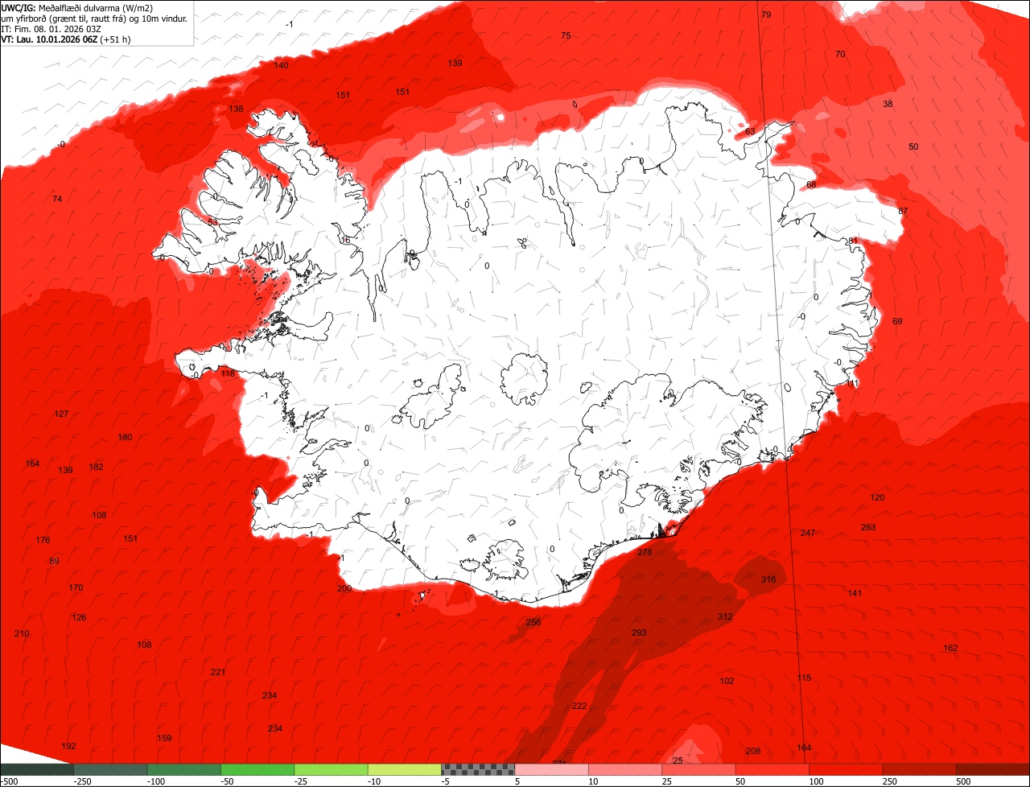Click the map value 102
This screenshot has width=1030, height=787.
(x=727, y=682)
